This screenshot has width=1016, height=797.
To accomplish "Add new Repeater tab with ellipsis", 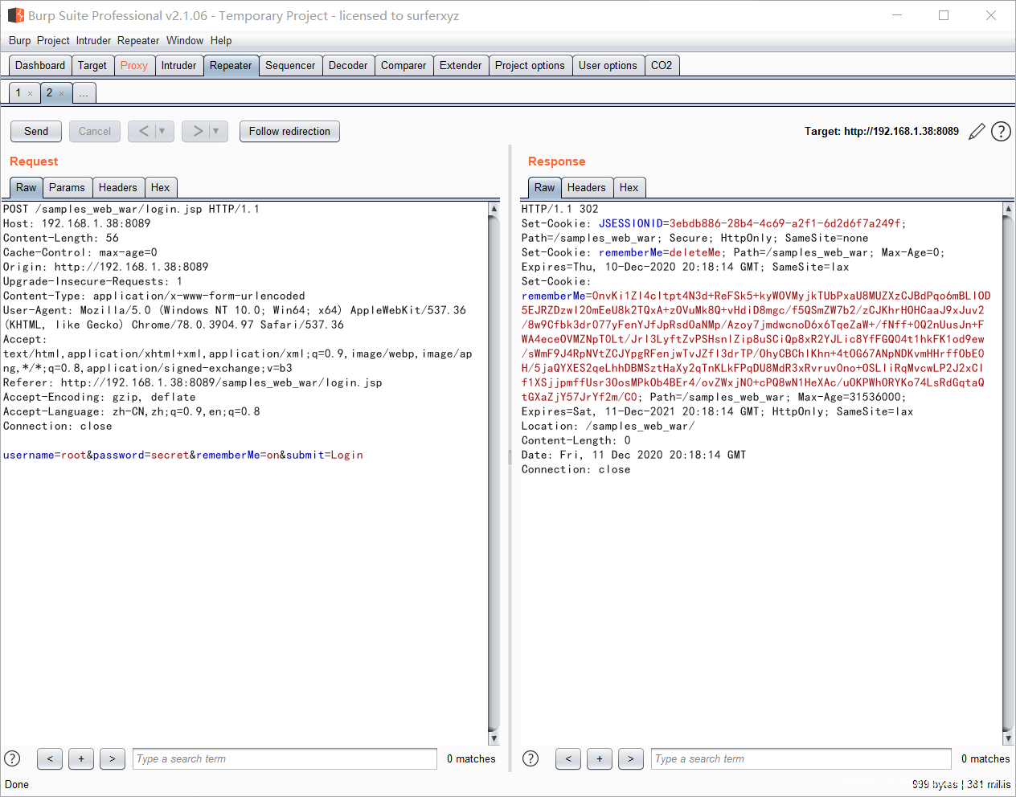I will [84, 93].
